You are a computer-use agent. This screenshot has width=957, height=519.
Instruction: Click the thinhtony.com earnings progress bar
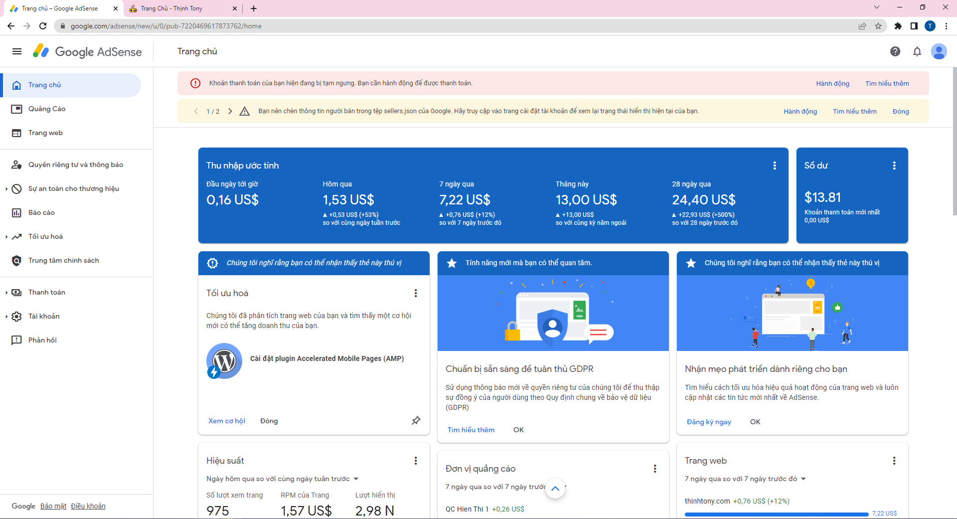click(778, 514)
